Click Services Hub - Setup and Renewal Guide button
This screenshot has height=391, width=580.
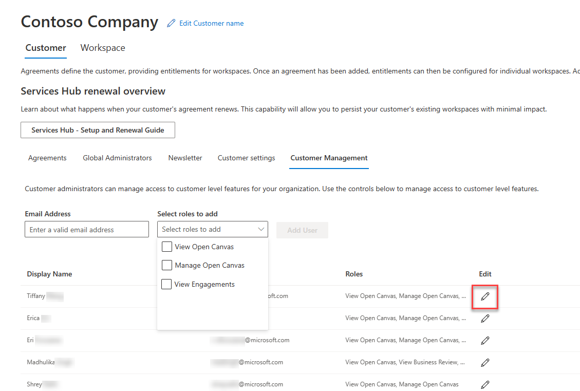[98, 131]
